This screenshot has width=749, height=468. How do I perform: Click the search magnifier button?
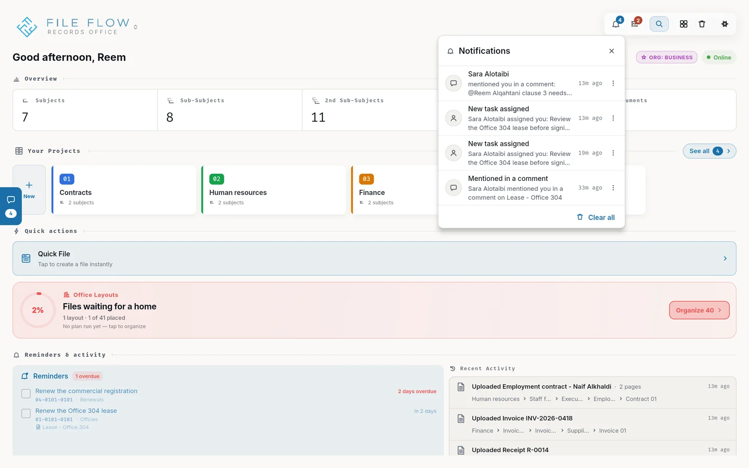point(659,24)
